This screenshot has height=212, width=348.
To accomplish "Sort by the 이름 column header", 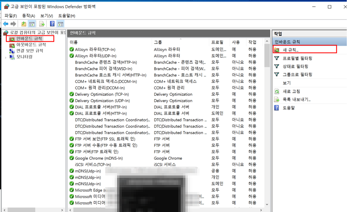I will (x=110, y=42).
